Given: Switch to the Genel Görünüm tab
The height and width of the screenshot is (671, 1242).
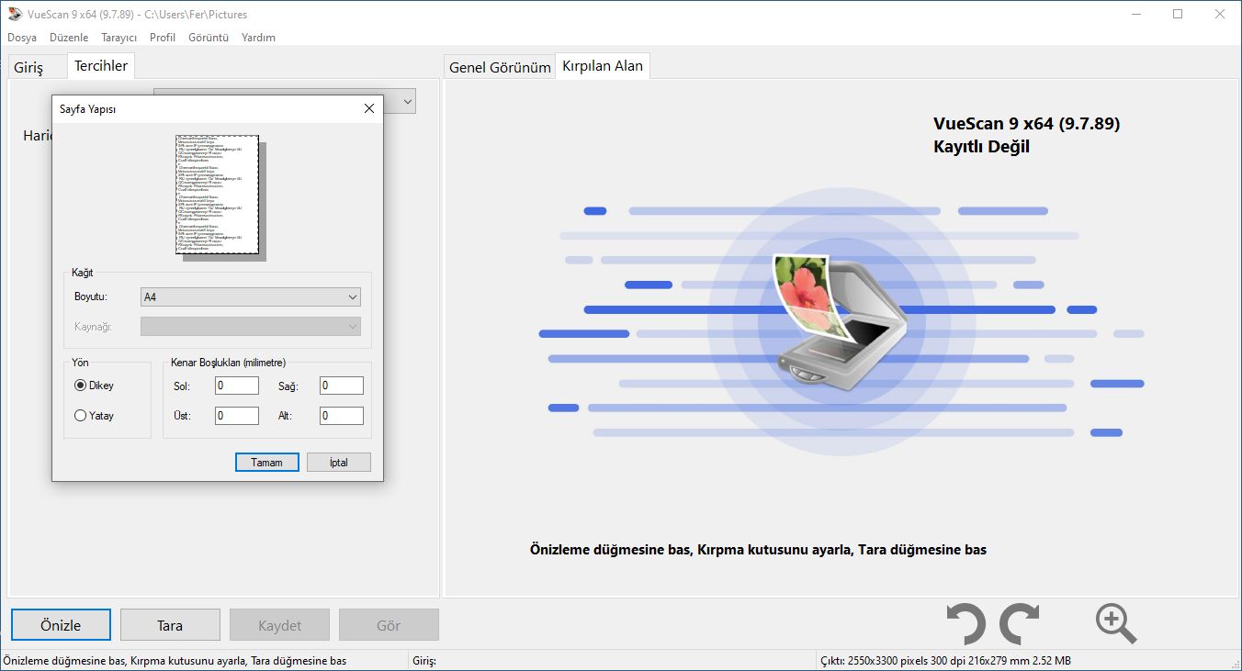Looking at the screenshot, I should coord(500,68).
